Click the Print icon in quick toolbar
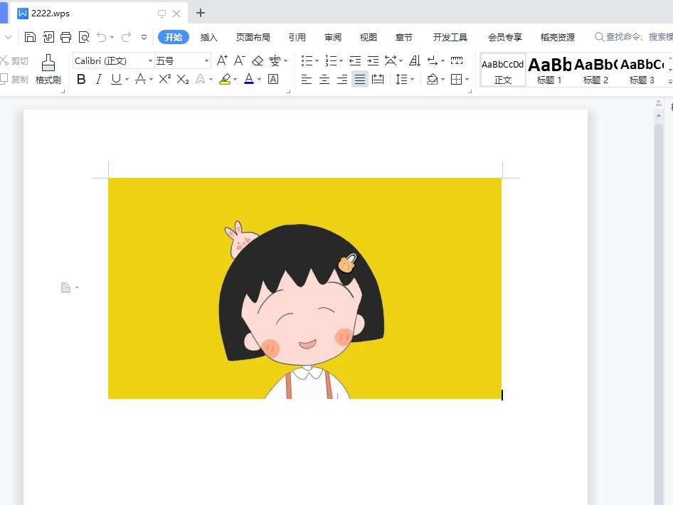Viewport: 673px width, 505px height. click(x=66, y=37)
